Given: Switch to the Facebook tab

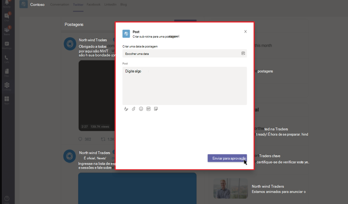Looking at the screenshot, I should pos(93,4).
